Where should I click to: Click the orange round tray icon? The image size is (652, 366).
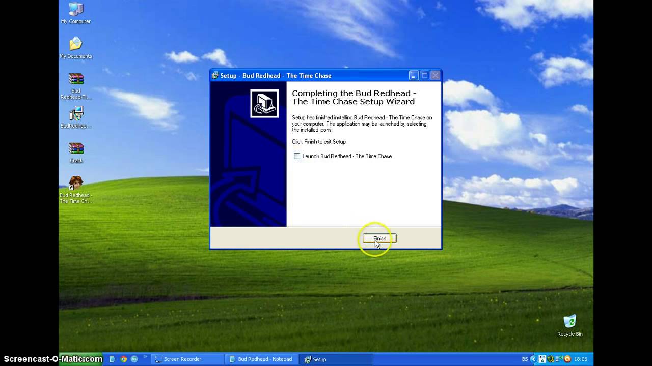tap(567, 359)
